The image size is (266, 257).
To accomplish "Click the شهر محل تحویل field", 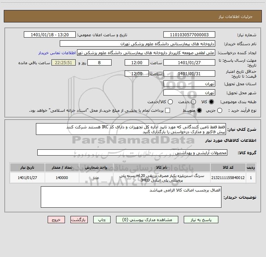I will (189, 93).
